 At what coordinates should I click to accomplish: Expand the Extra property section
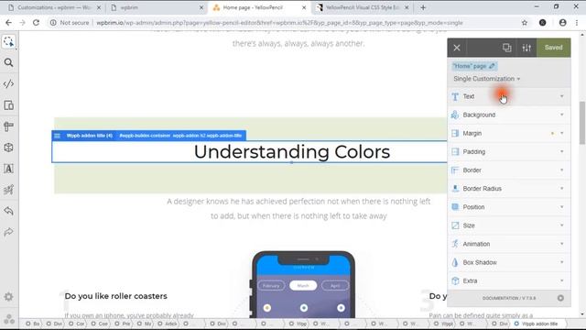click(509, 280)
